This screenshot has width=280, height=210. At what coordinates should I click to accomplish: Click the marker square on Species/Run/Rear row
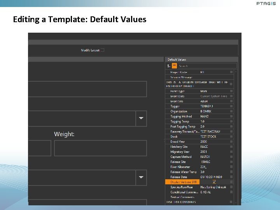click(x=231, y=187)
